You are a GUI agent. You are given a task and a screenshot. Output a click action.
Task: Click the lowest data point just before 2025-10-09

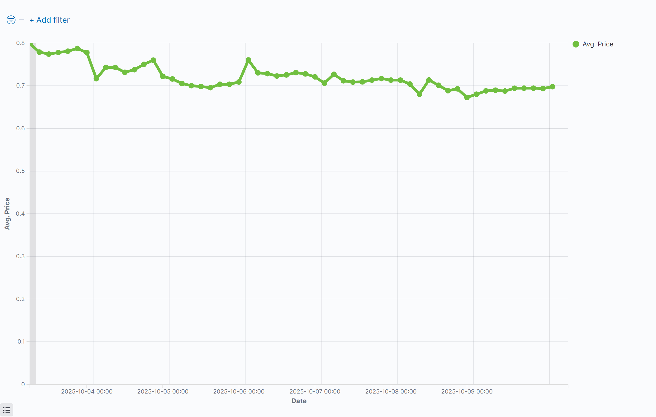pyautogui.click(x=467, y=97)
